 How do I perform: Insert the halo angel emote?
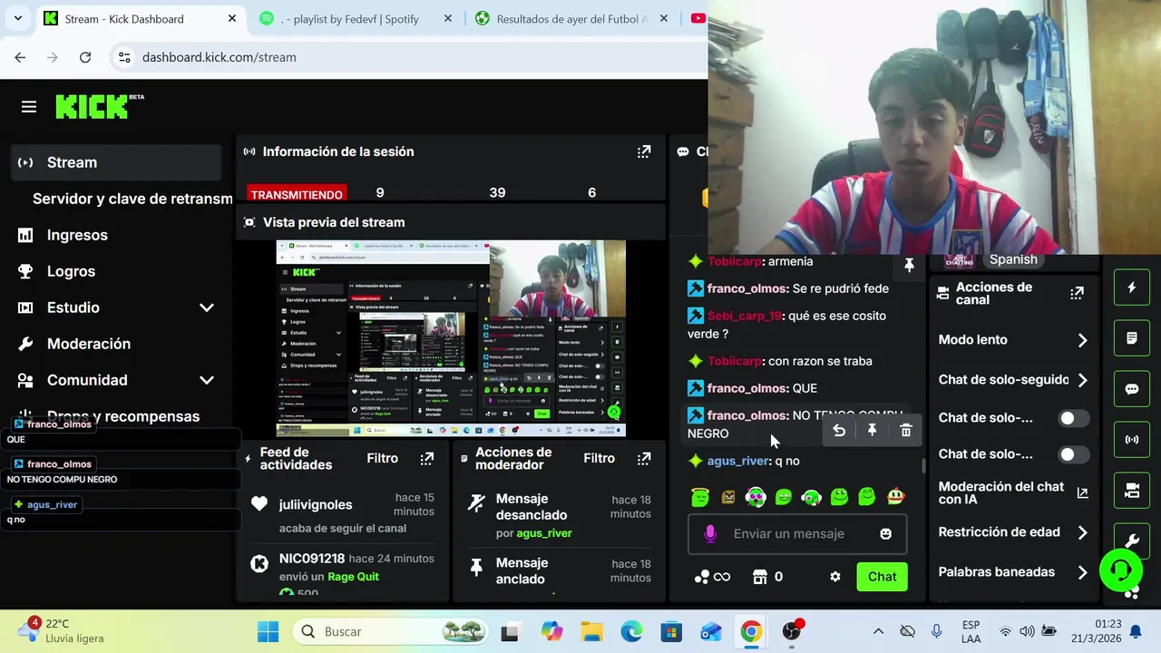coord(699,496)
